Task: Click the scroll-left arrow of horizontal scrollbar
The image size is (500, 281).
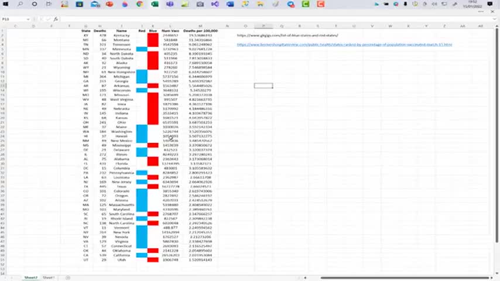Action: coord(305,278)
